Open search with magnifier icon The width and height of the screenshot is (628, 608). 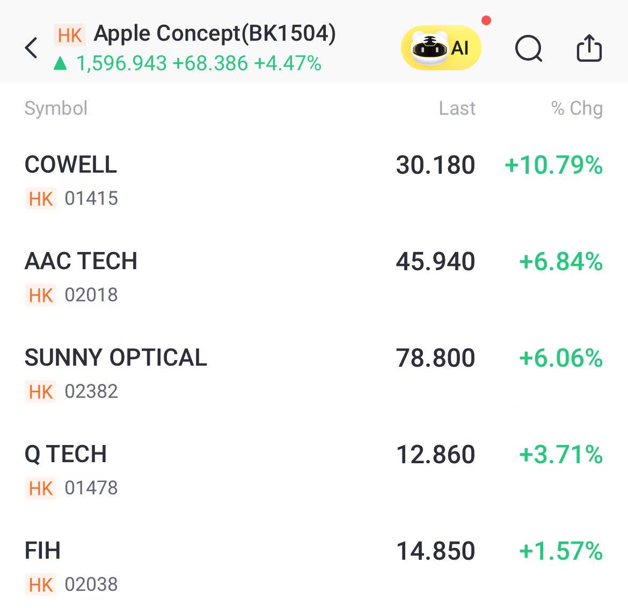pyautogui.click(x=529, y=48)
